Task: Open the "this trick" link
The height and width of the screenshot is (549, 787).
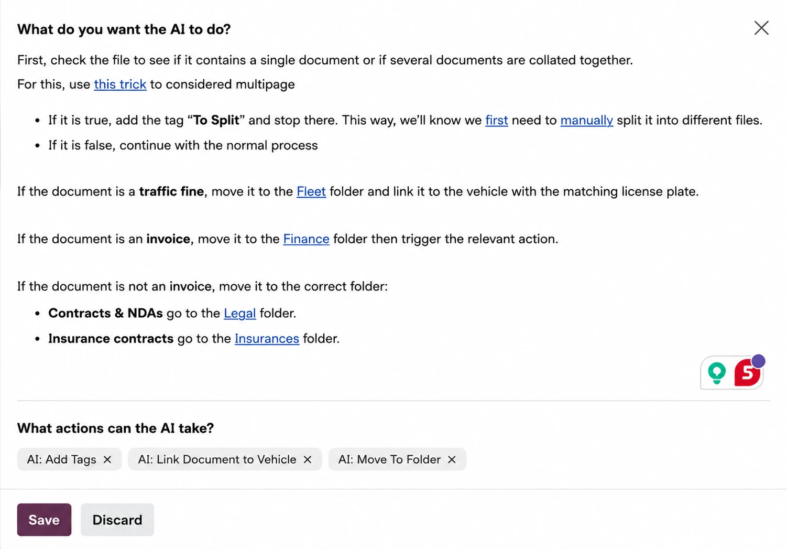Action: pyautogui.click(x=120, y=84)
